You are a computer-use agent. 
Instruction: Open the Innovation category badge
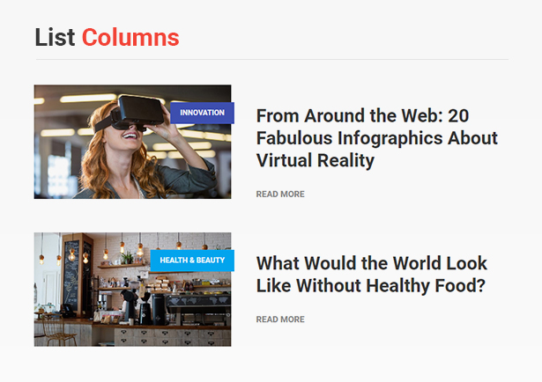pos(202,113)
